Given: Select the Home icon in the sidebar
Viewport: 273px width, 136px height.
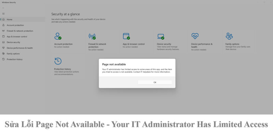Looking at the screenshot, I should (3, 19).
